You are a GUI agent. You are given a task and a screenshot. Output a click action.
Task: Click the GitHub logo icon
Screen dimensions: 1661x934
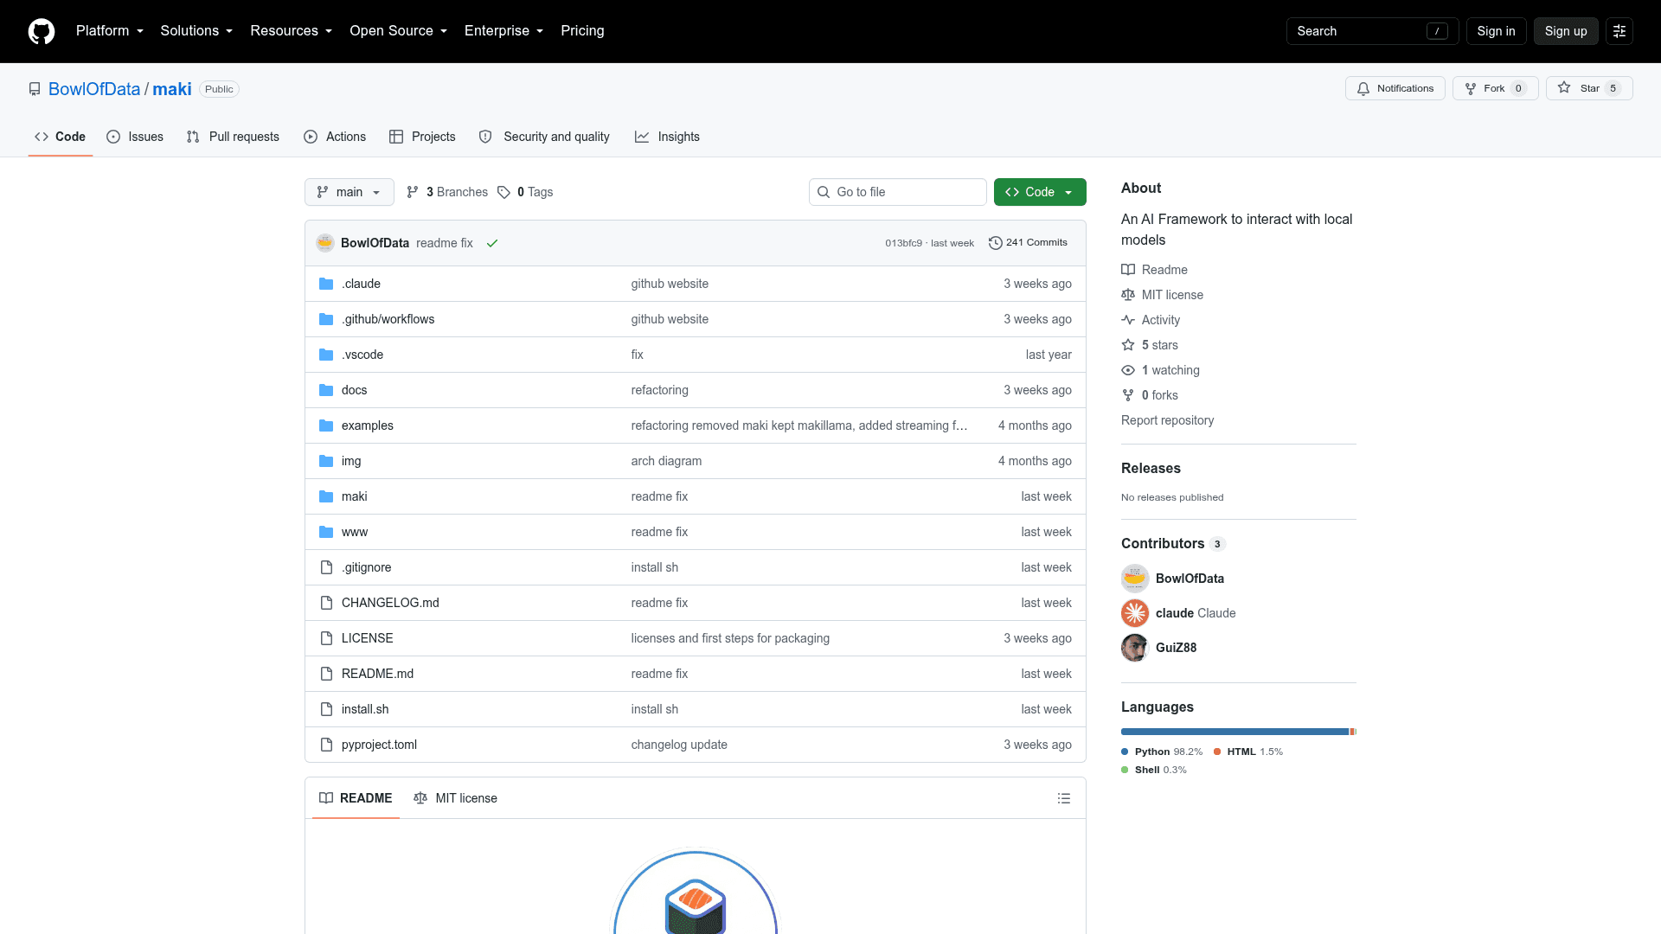coord(42,31)
